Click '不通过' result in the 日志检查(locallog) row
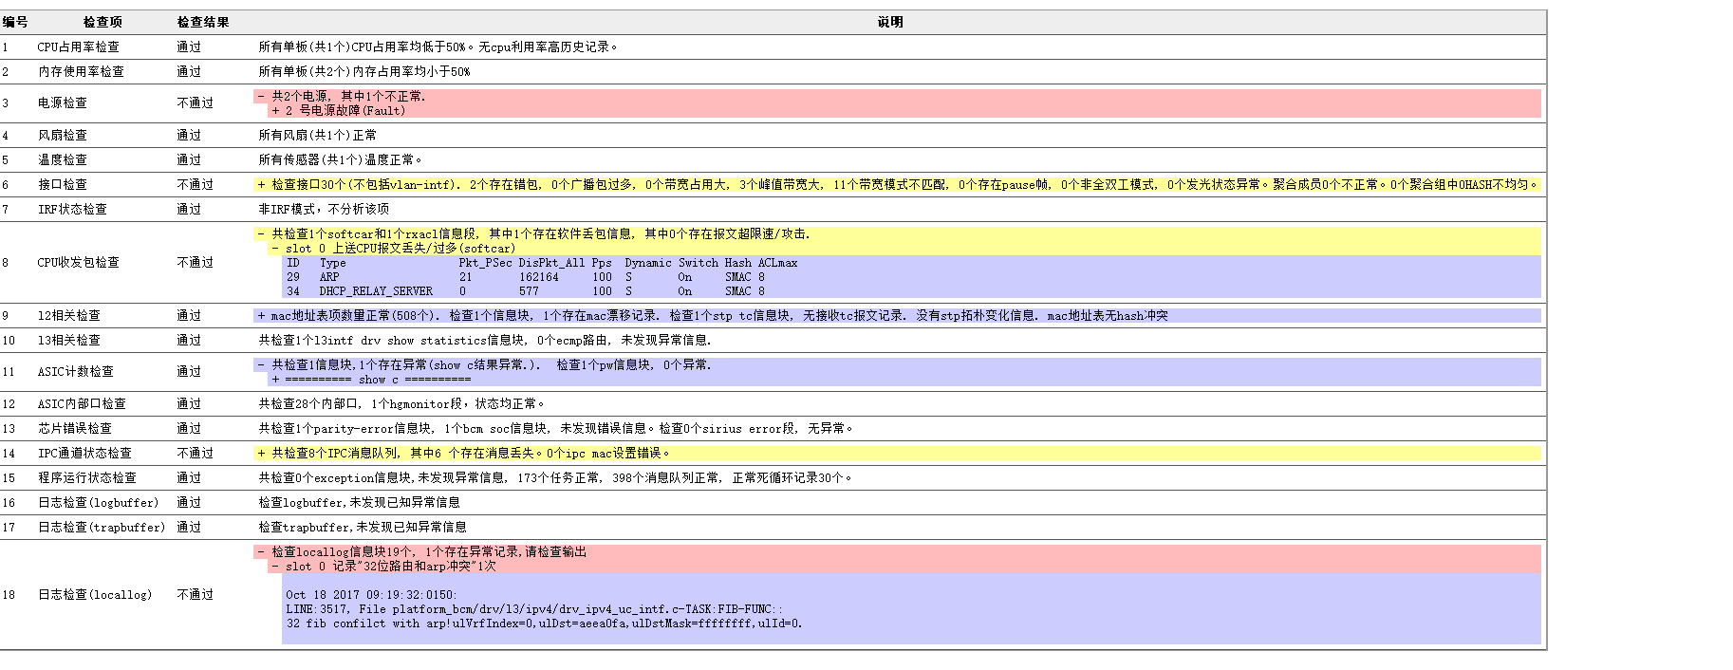This screenshot has width=1733, height=670. tap(196, 594)
